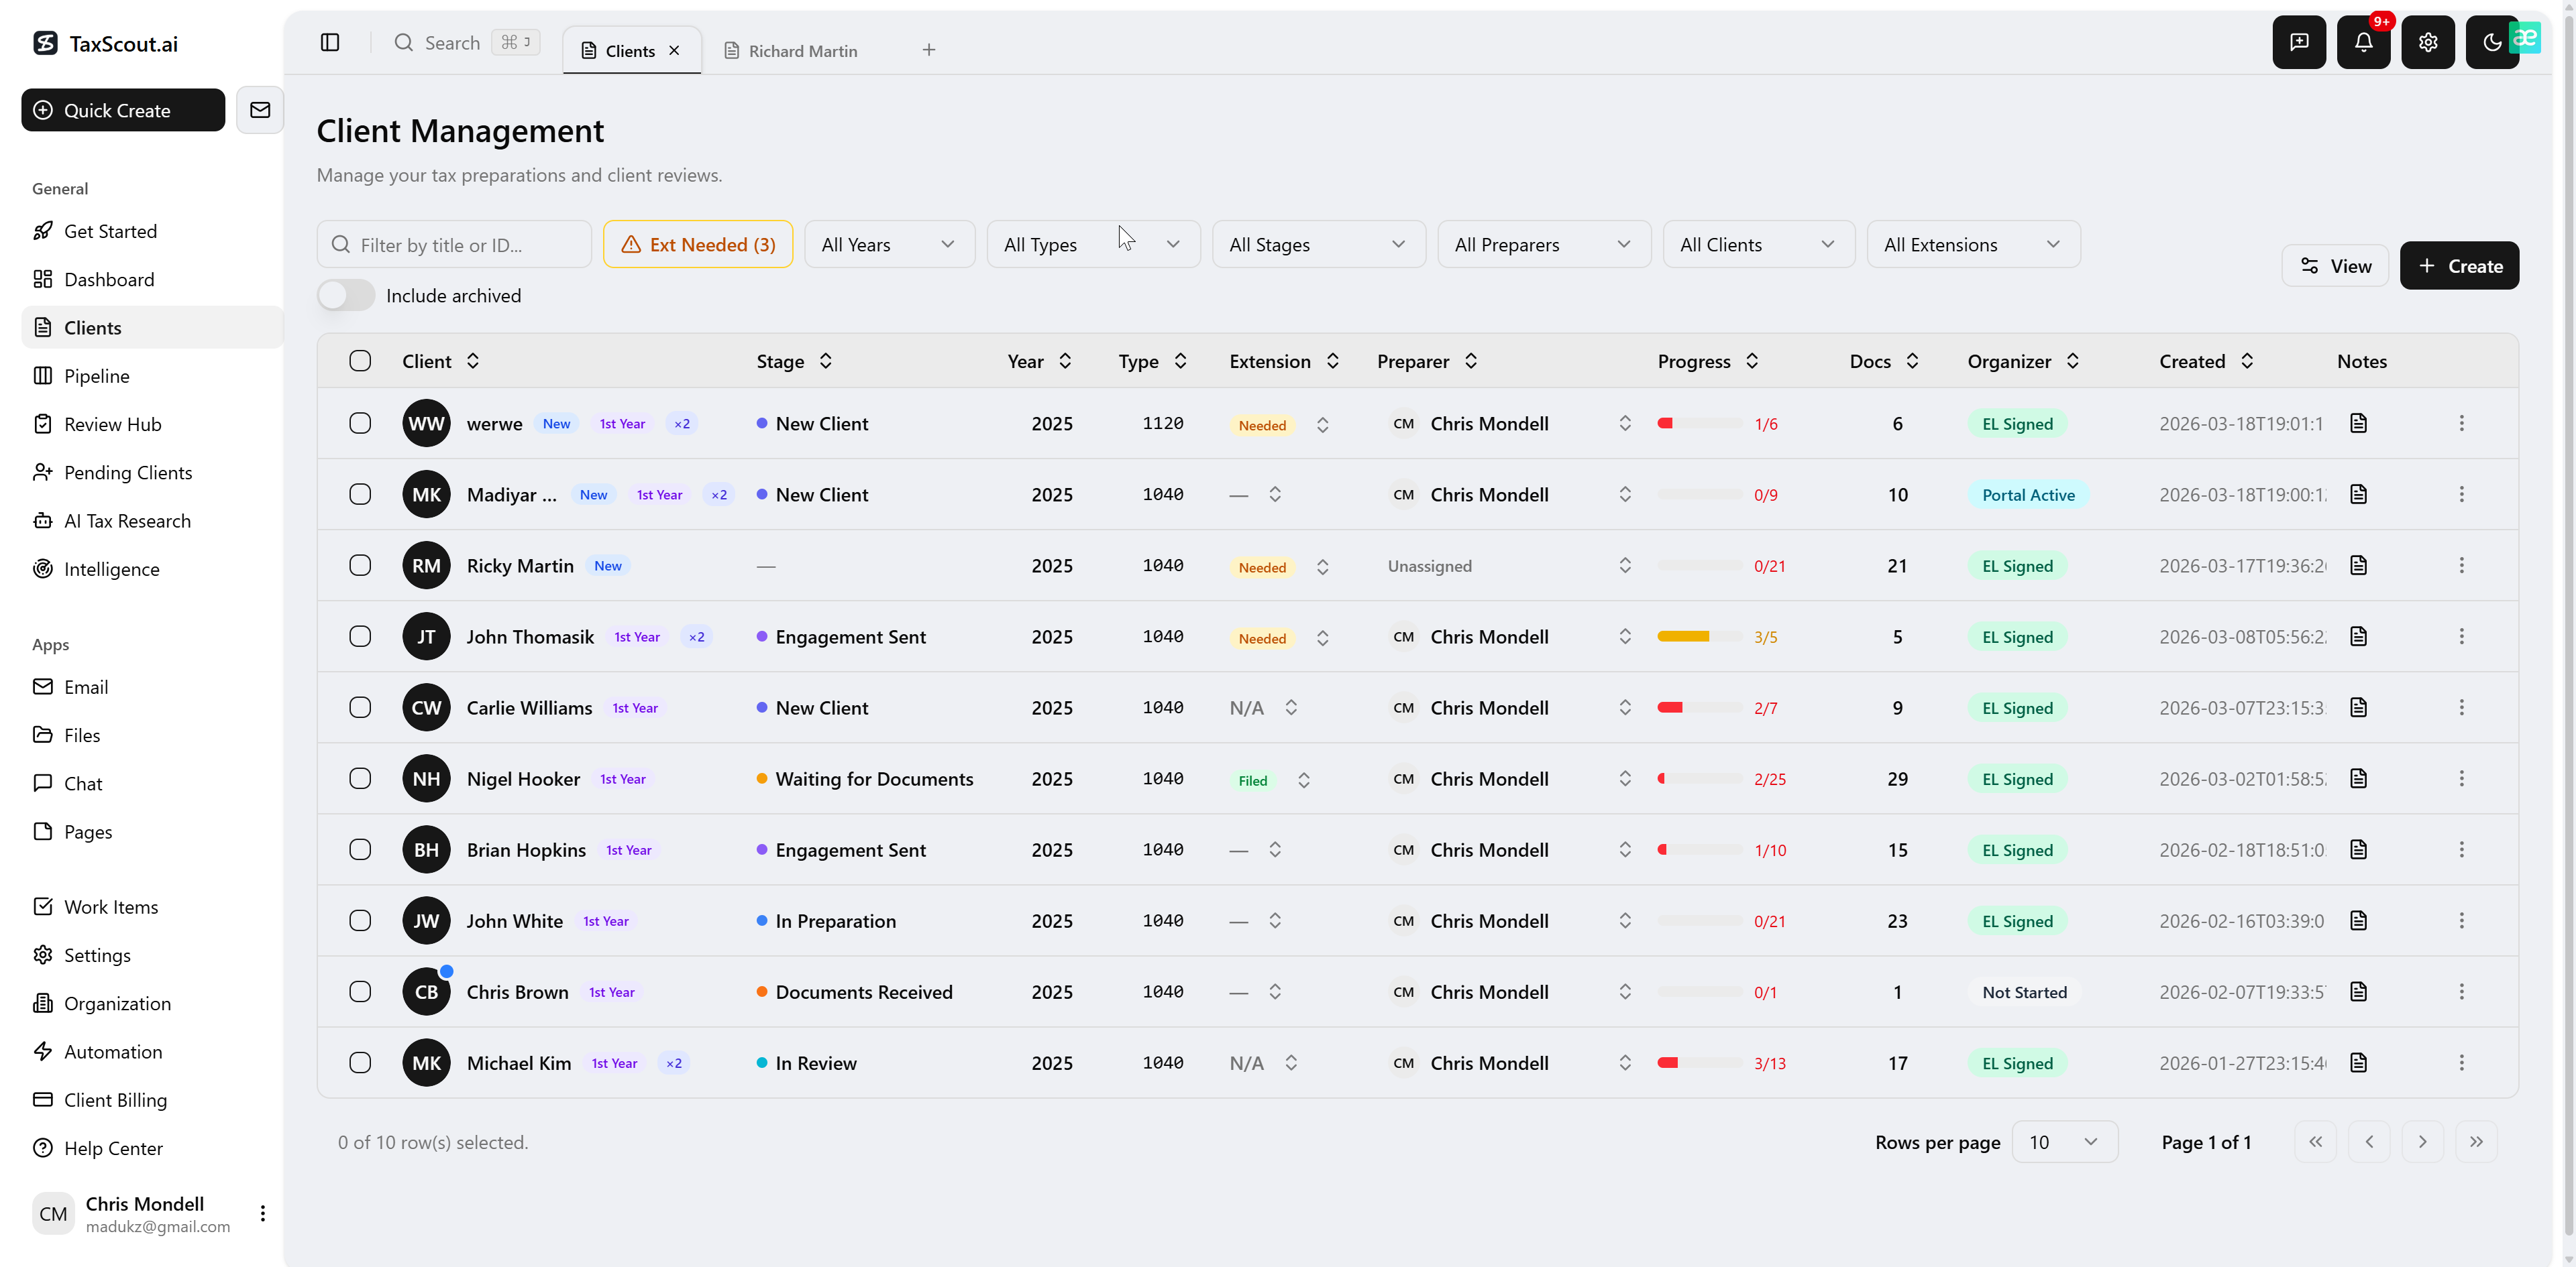This screenshot has height=1267, width=2576.
Task: Go to AI Tax Research in sidebar
Action: click(x=127, y=521)
